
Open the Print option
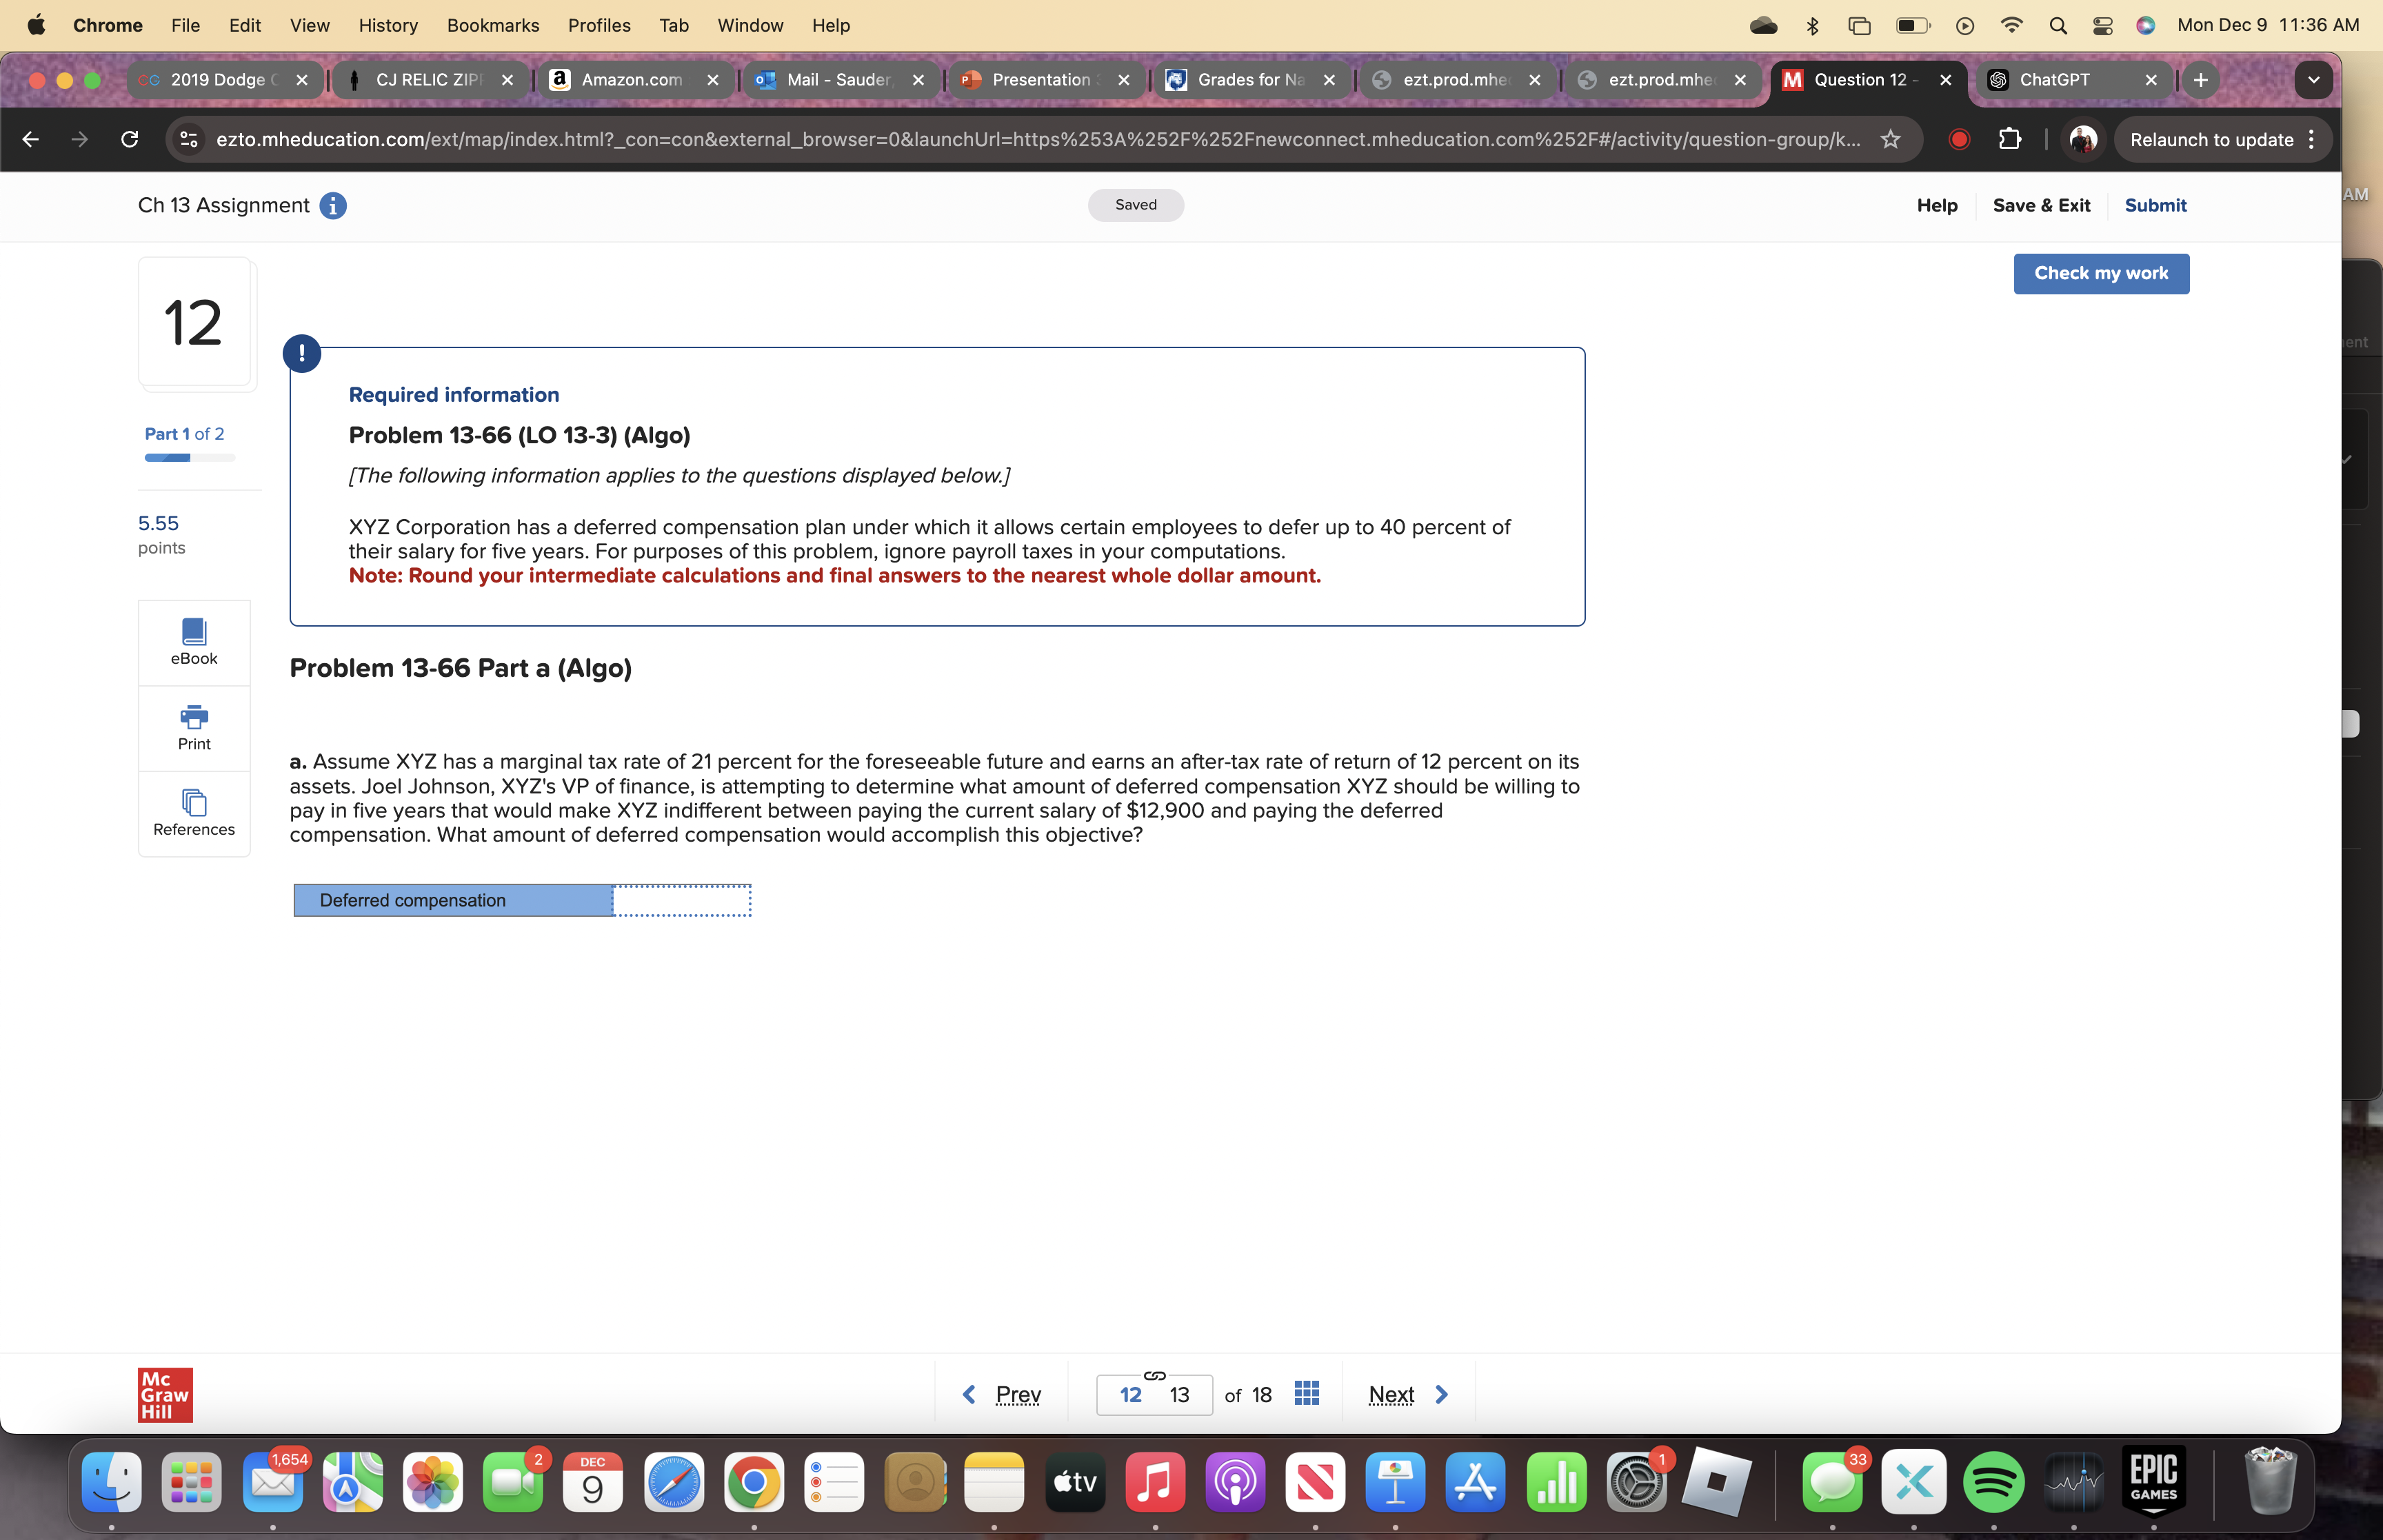coord(193,727)
